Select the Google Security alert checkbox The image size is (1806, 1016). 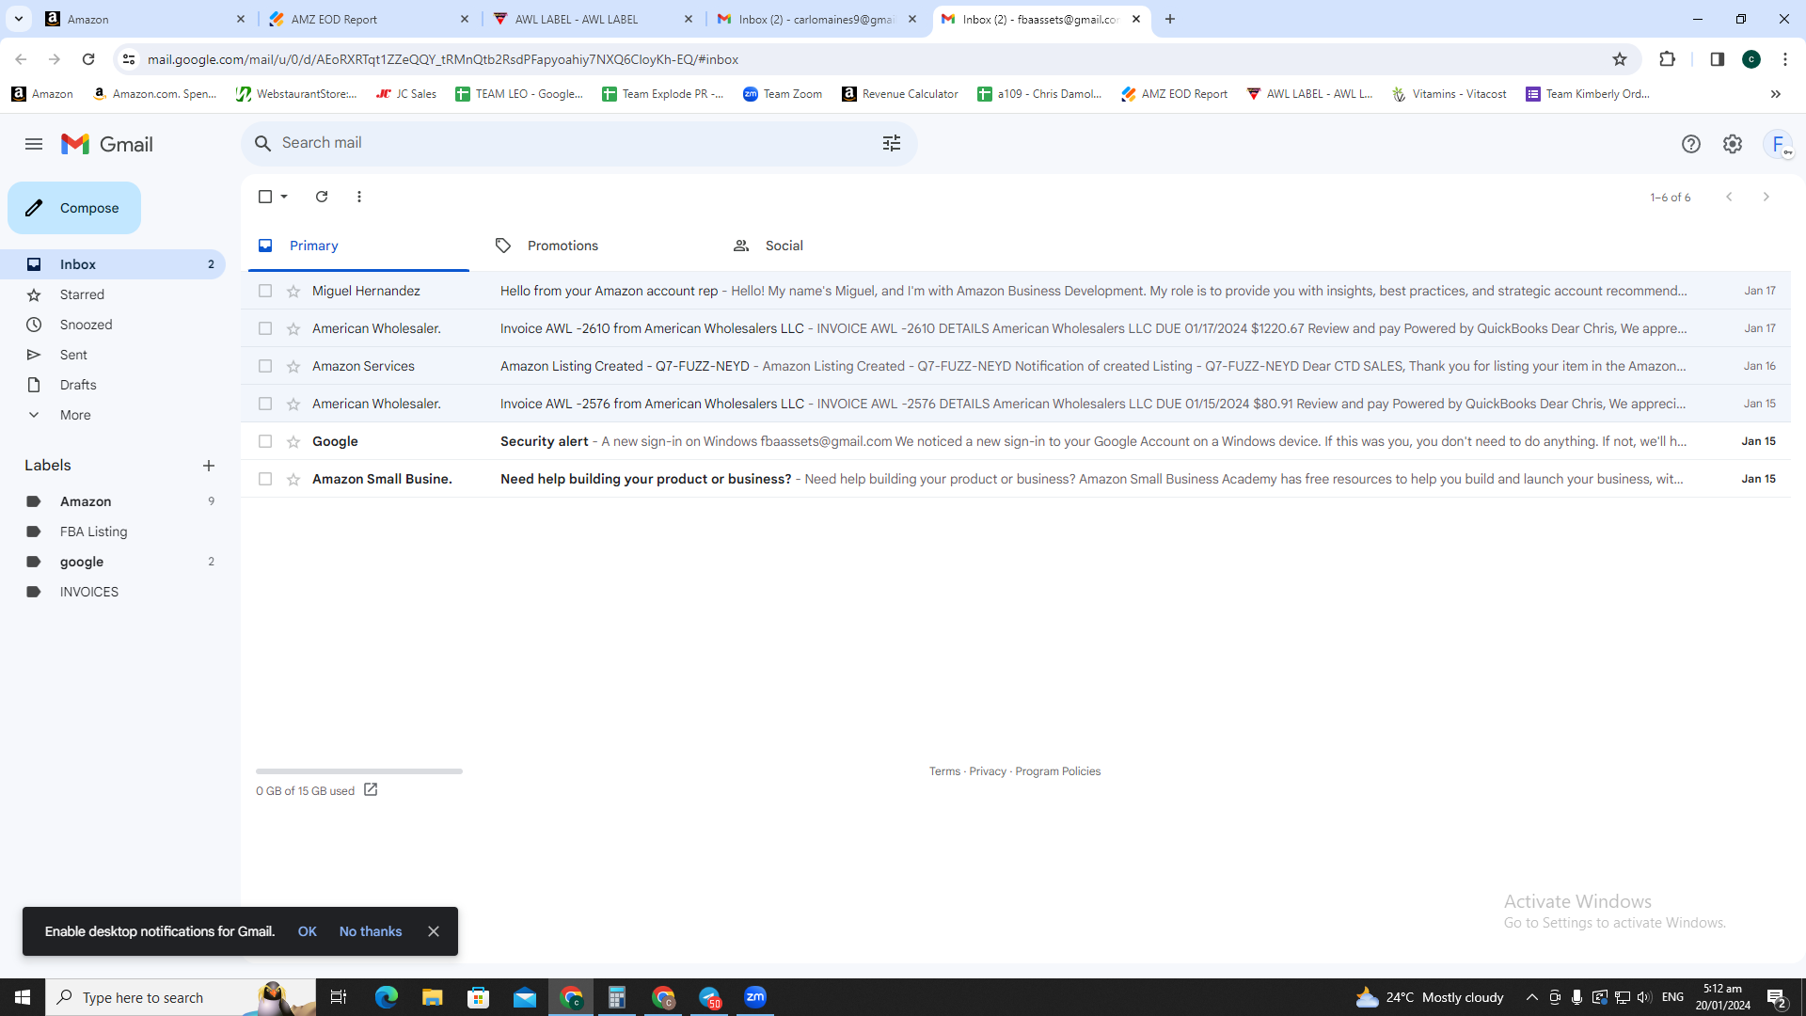(265, 441)
